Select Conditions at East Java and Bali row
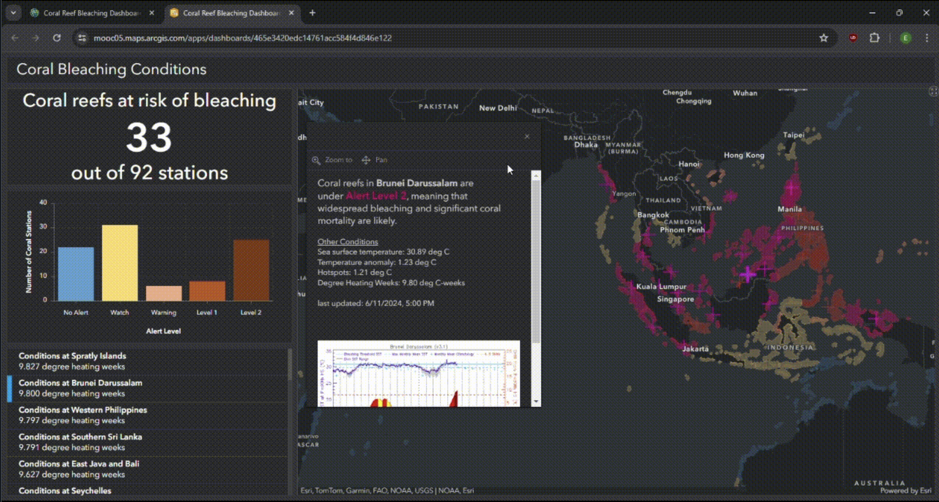Viewport: 939px width, 502px height. [148, 469]
